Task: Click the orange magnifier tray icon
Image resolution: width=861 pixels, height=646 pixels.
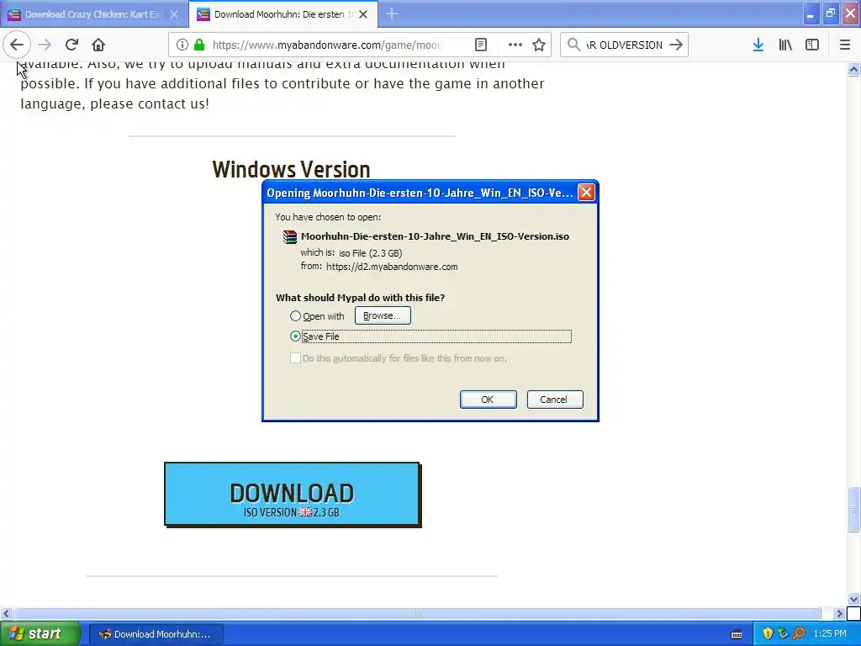Action: pos(799,633)
